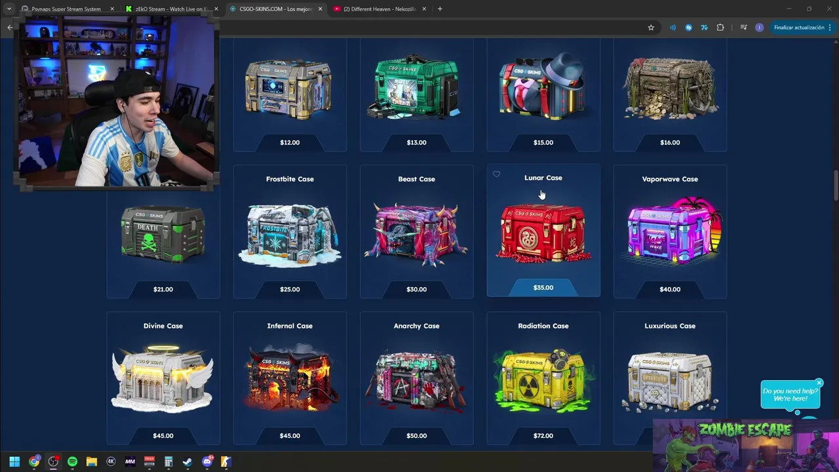Open Discord from the taskbar

point(207,462)
